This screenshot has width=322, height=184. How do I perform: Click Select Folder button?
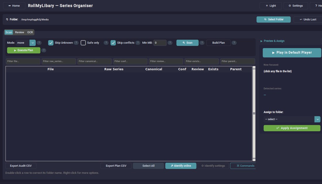point(273,20)
